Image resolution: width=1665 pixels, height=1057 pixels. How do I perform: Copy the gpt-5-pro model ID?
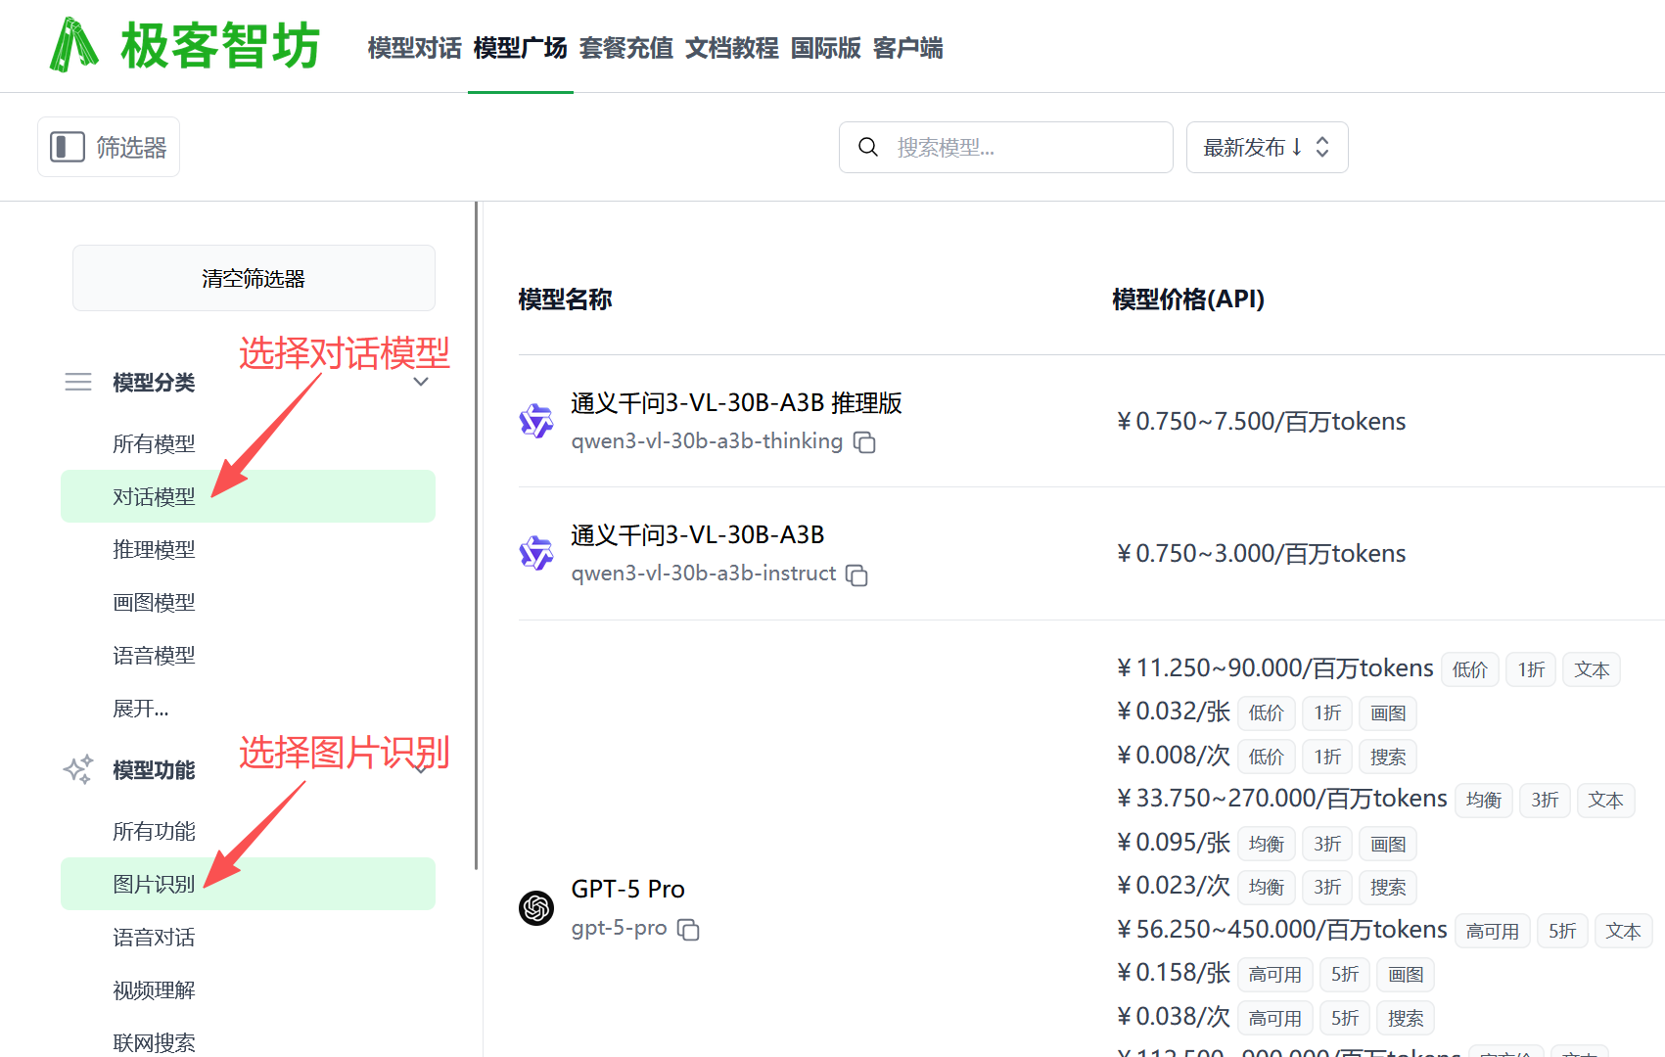point(690,930)
